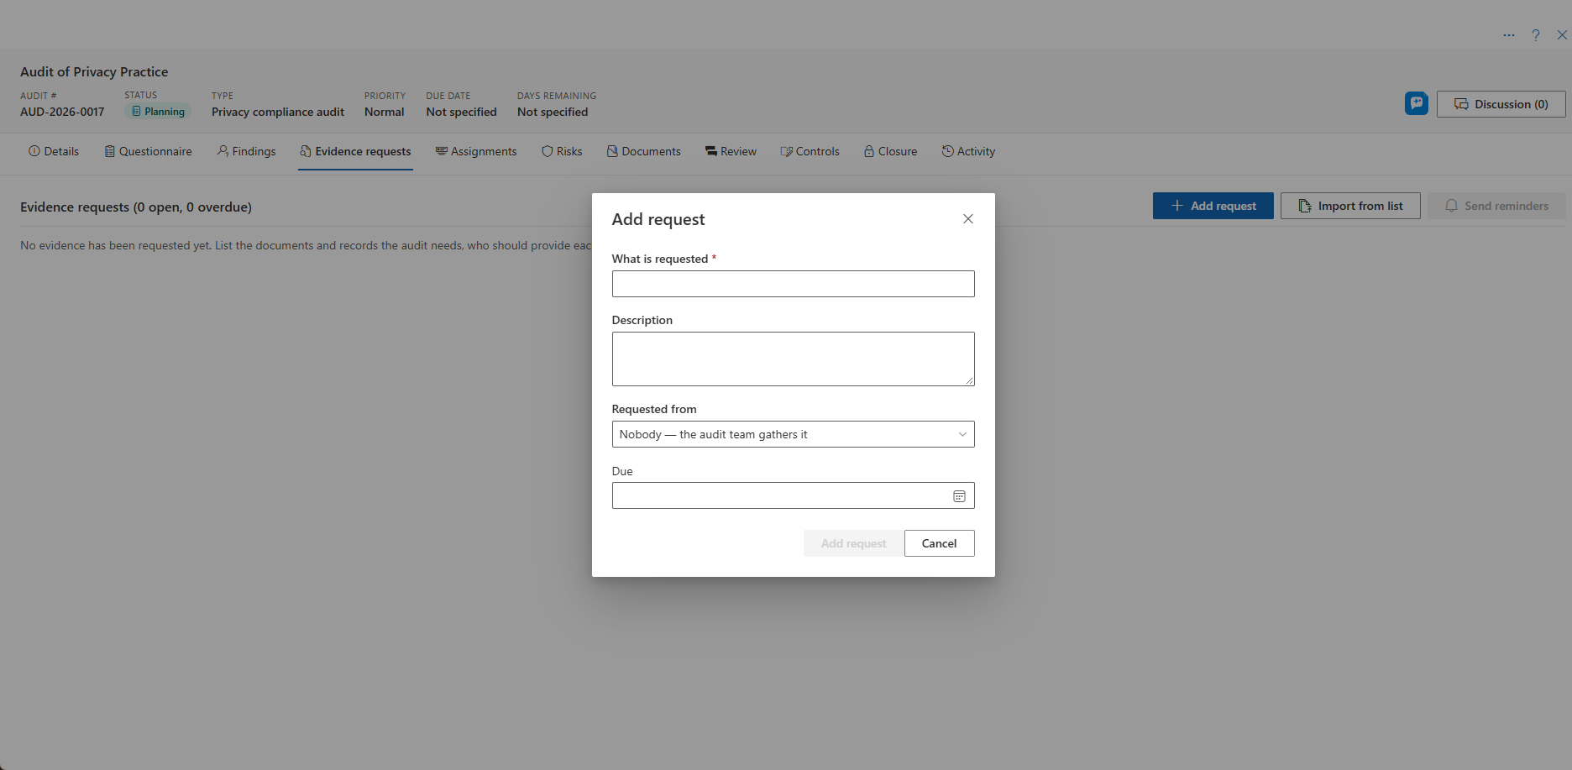Viewport: 1572px width, 770px height.
Task: Click the Evidence requests (0 open, 0 overdue) heading
Action: click(x=136, y=207)
